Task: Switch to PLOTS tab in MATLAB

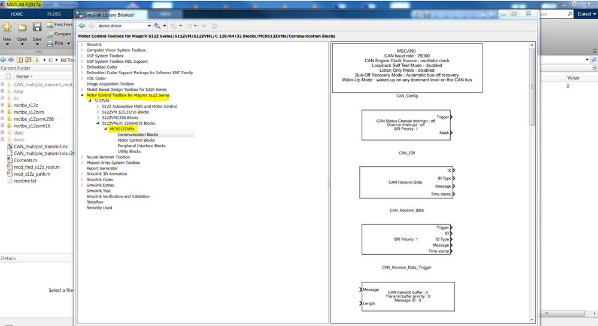Action: click(54, 14)
